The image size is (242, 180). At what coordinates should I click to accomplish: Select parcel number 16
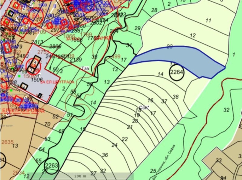[x=150, y=101]
